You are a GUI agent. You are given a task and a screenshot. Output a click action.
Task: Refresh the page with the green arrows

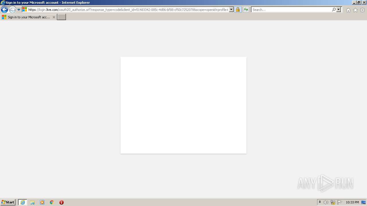(246, 10)
